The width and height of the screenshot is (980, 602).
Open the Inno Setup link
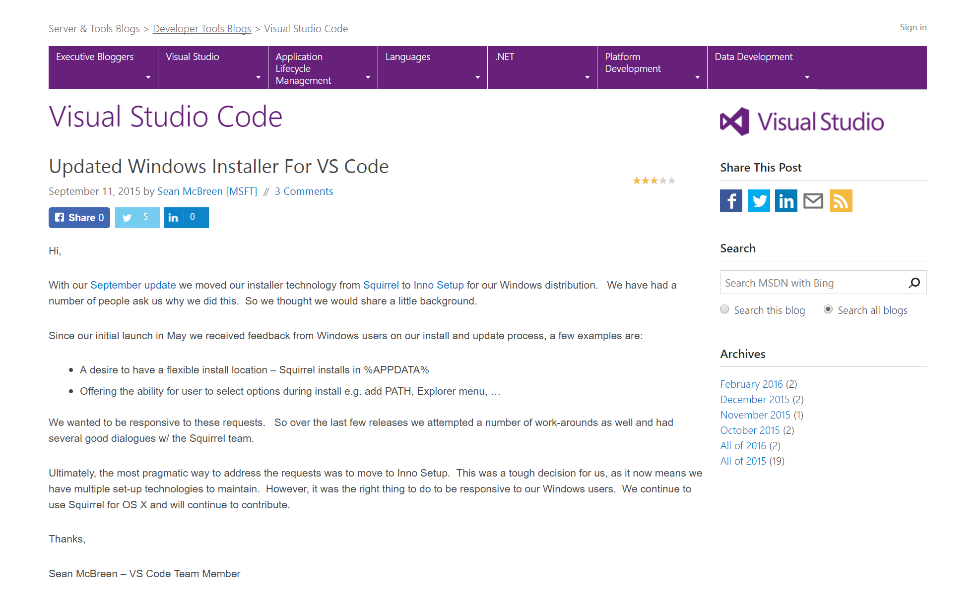438,285
